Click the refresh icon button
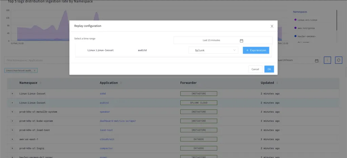Viewport: 347px width, 158px height. point(339,60)
